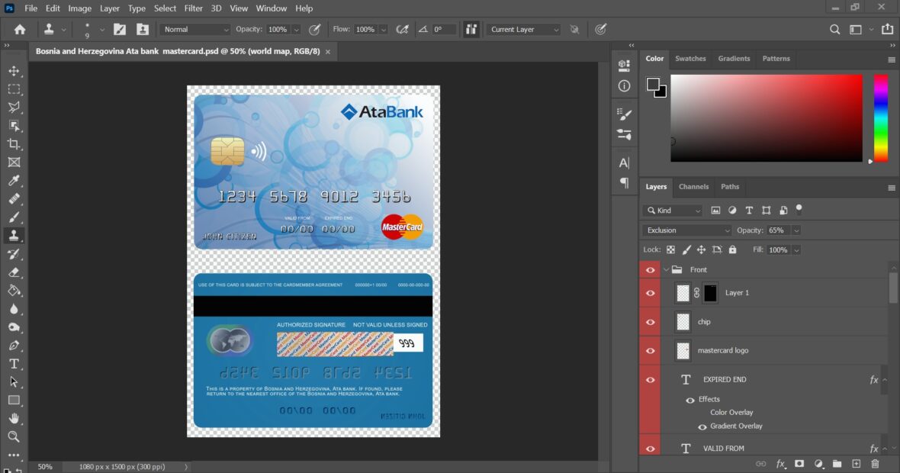This screenshot has width=900, height=473.
Task: Hide Layer 1 visibility
Action: click(x=651, y=293)
